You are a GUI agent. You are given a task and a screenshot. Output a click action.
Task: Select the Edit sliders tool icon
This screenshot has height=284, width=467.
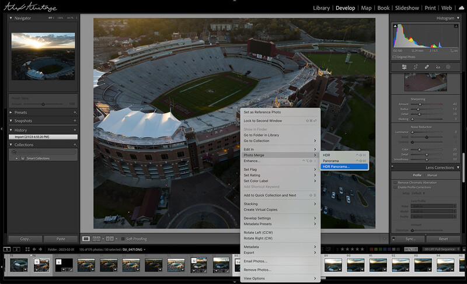click(404, 67)
